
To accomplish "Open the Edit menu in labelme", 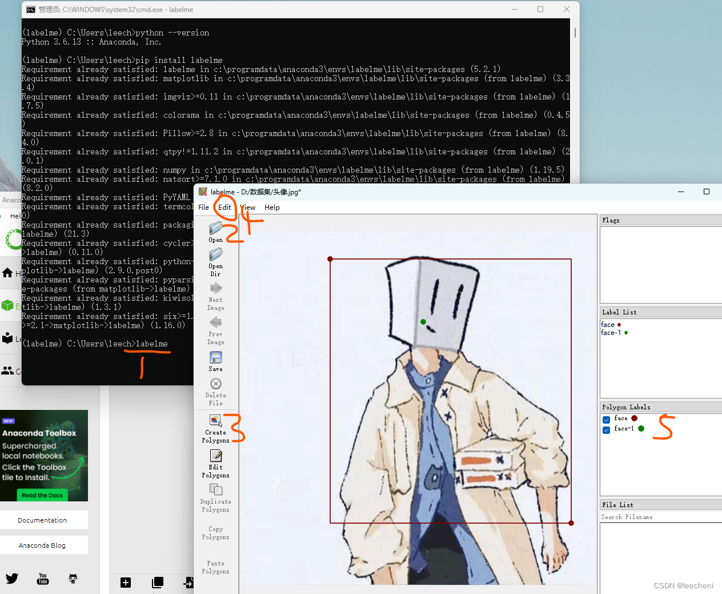I will tap(224, 207).
